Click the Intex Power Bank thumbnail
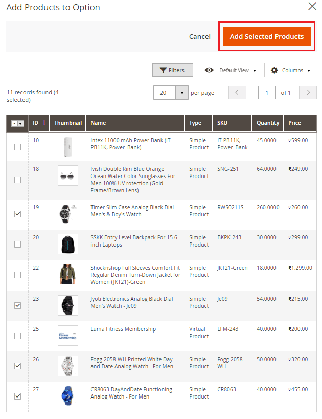The height and width of the screenshot is (419, 322). pos(68,147)
